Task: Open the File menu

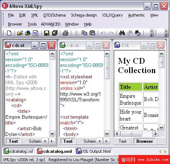Action: pyautogui.click(x=11, y=15)
